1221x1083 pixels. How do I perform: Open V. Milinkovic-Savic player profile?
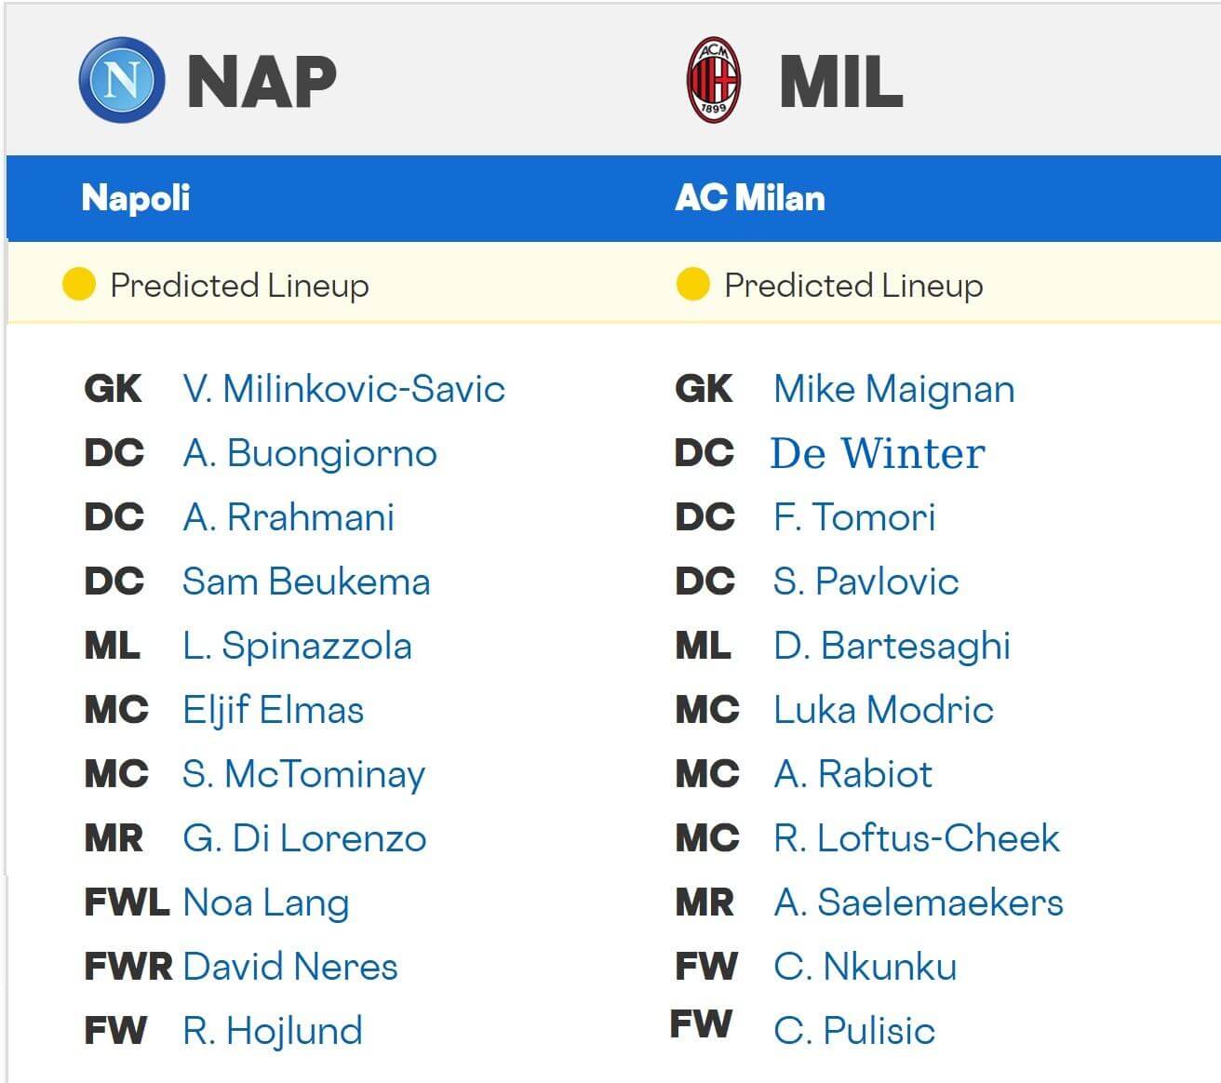(x=344, y=390)
